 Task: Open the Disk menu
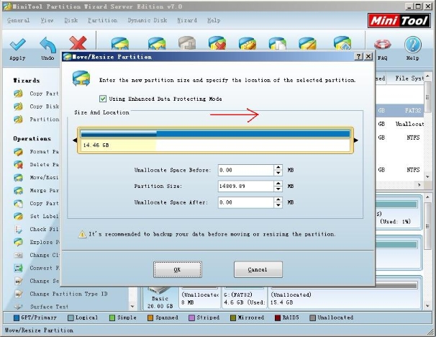[71, 20]
